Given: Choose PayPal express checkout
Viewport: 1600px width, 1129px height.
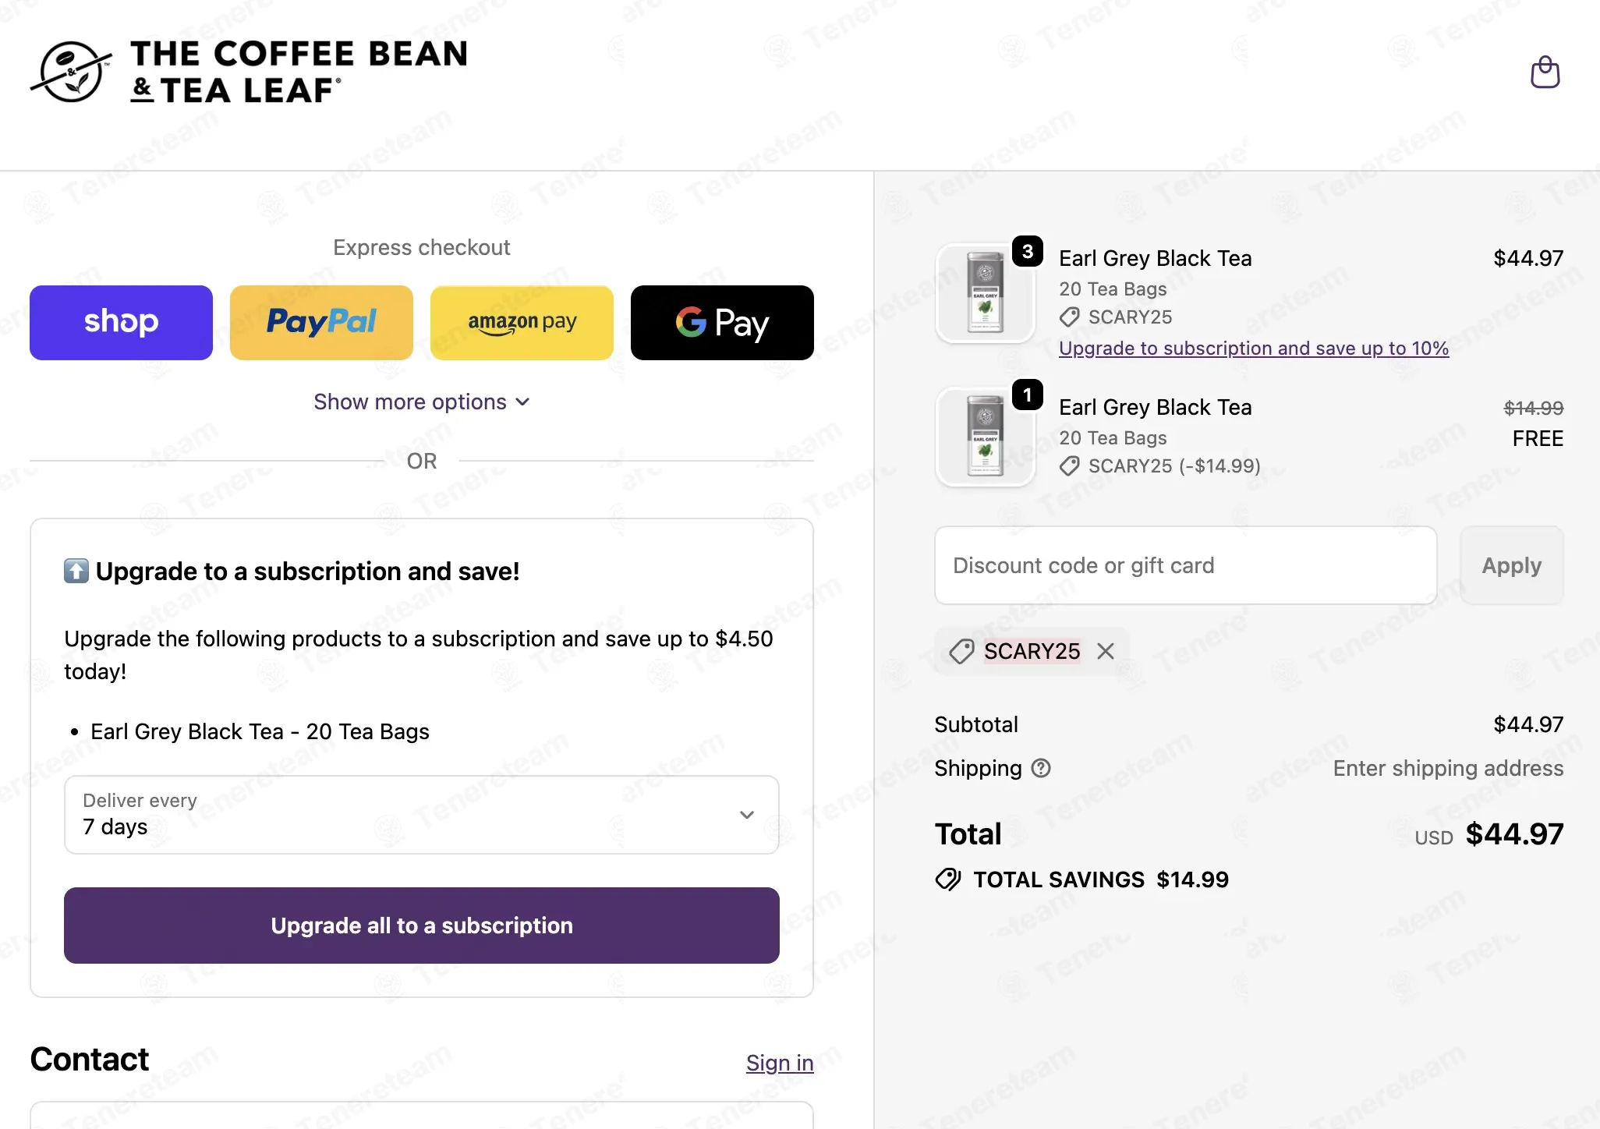Looking at the screenshot, I should tap(321, 323).
